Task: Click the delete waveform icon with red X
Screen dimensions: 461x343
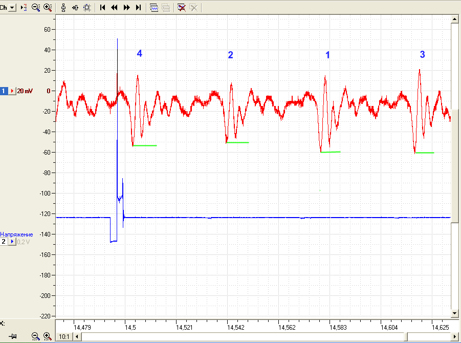Action: (182, 8)
